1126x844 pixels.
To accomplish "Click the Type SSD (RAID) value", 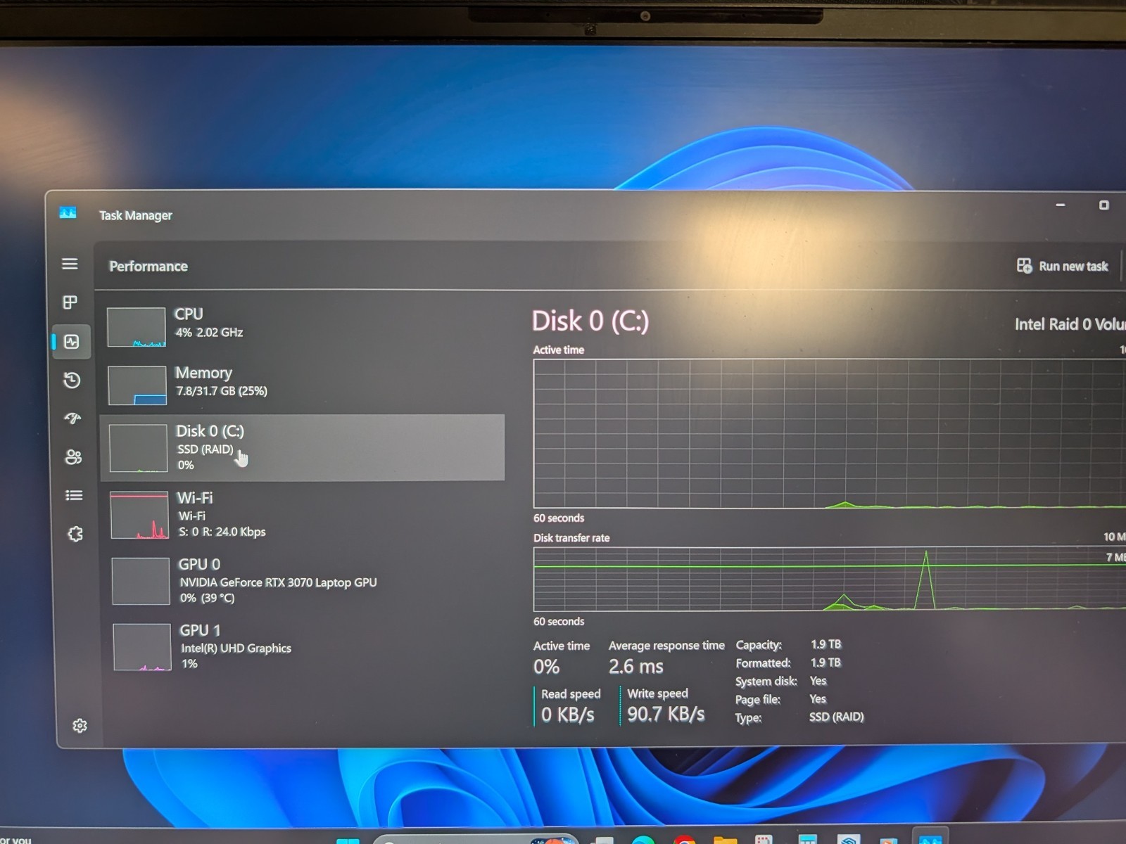I will (x=837, y=717).
